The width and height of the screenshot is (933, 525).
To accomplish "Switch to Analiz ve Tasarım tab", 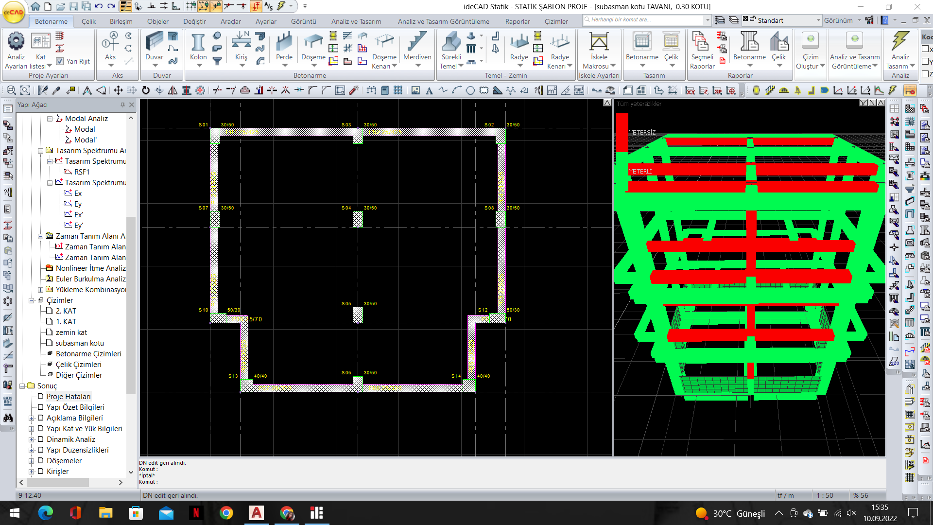I will click(x=356, y=21).
